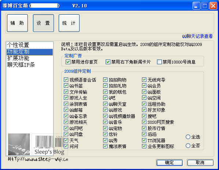Toggle 天气 checkbox

66,140
